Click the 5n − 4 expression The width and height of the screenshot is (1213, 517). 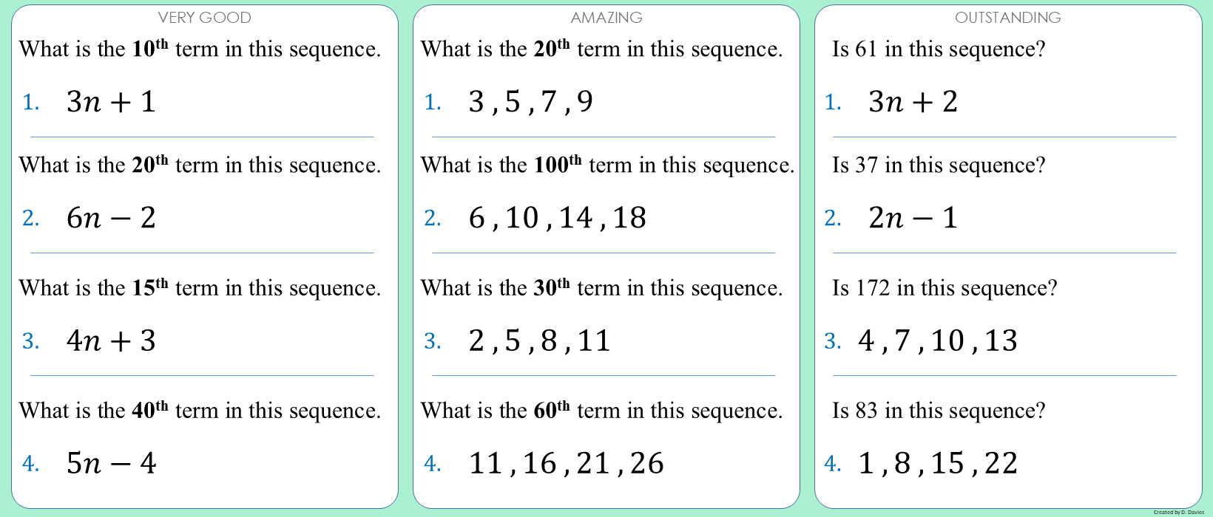coord(112,463)
